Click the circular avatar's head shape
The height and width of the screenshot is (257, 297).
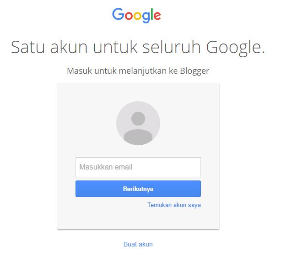click(138, 119)
